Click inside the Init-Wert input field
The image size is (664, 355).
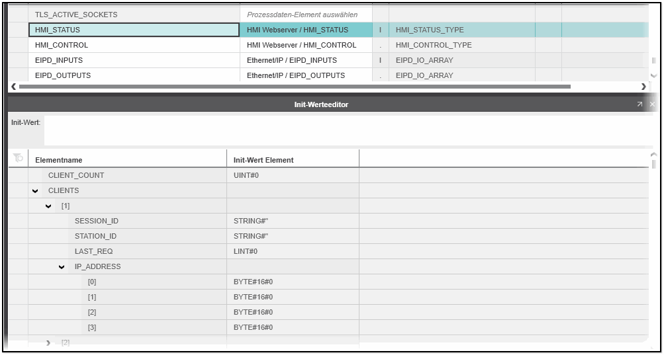(x=348, y=130)
